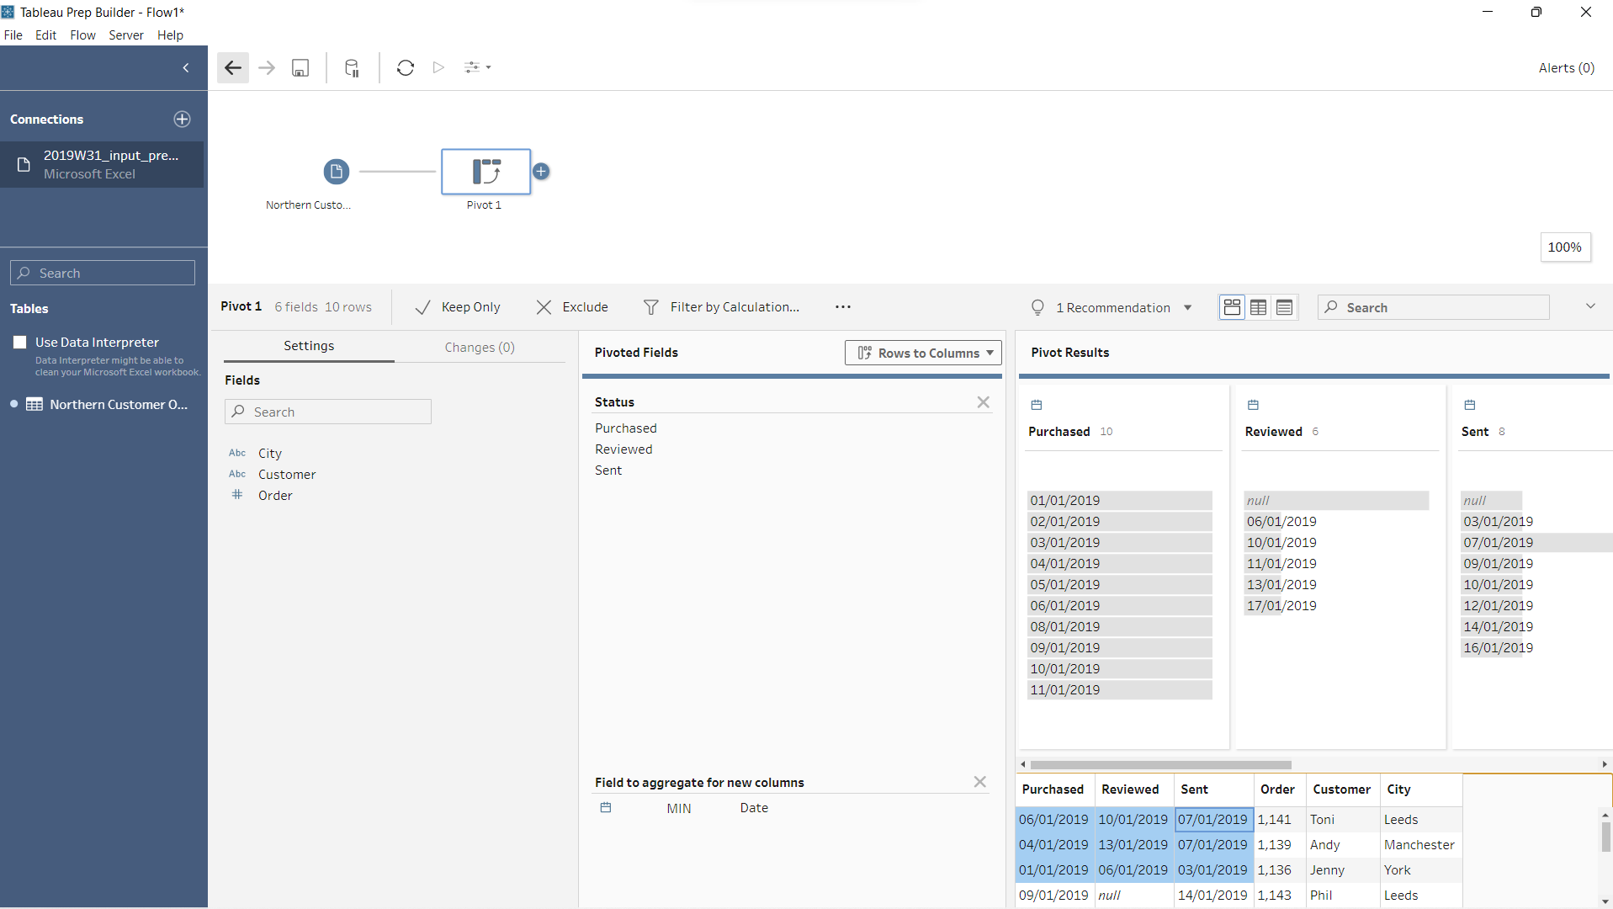
Task: Click the save flow icon
Action: point(300,68)
